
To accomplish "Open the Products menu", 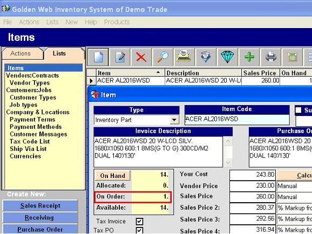I will (117, 22).
